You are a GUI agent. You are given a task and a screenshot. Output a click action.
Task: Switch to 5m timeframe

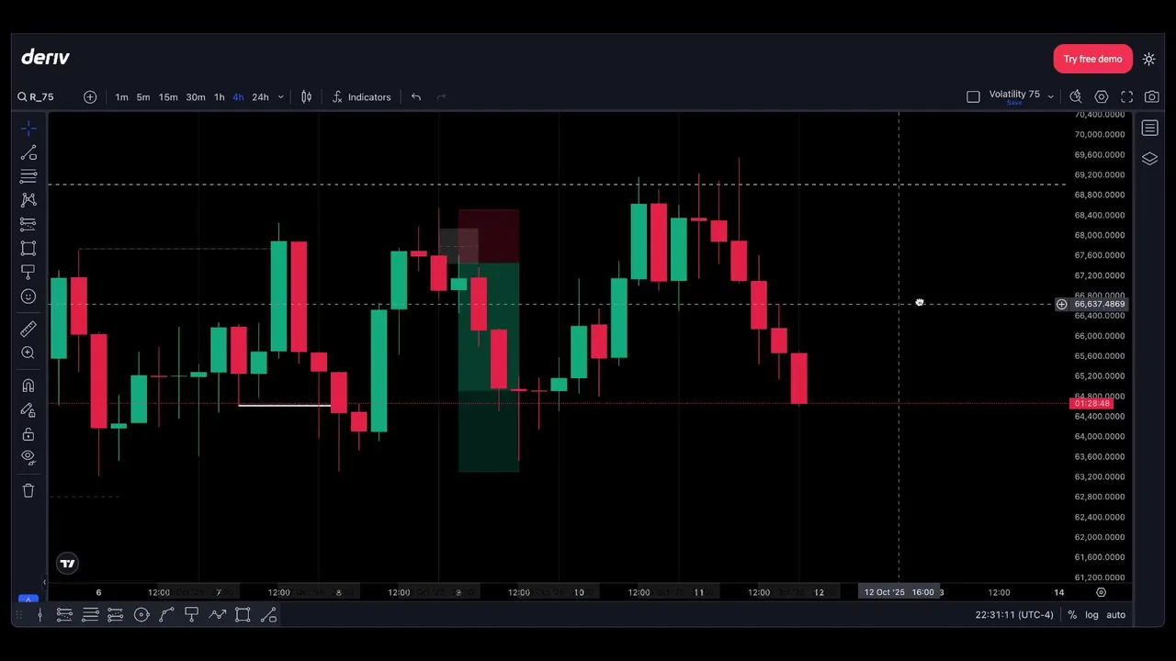pos(143,97)
